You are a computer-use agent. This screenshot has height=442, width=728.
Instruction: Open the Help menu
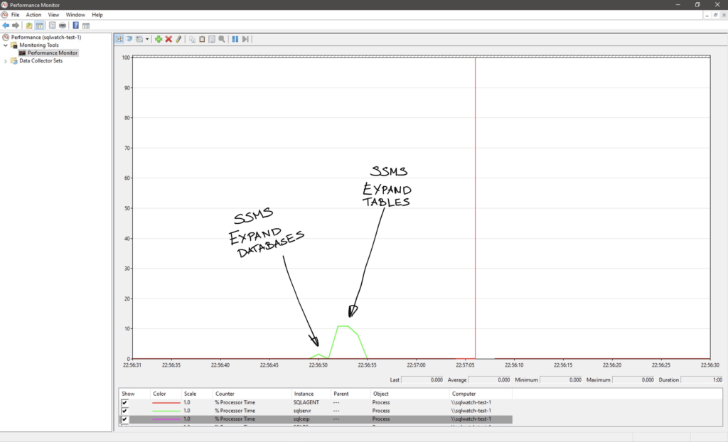click(97, 15)
